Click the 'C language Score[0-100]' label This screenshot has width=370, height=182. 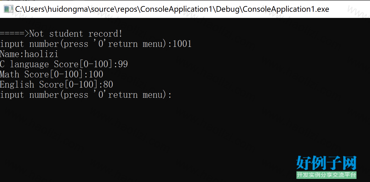click(57, 64)
